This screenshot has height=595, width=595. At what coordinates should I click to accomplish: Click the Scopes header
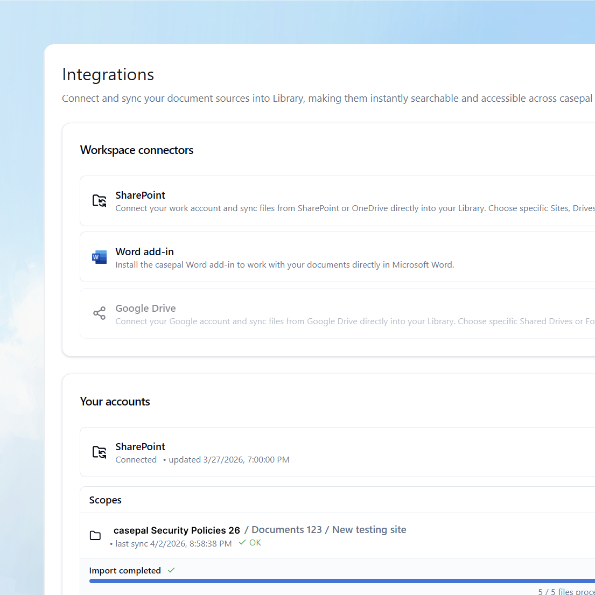pos(106,500)
